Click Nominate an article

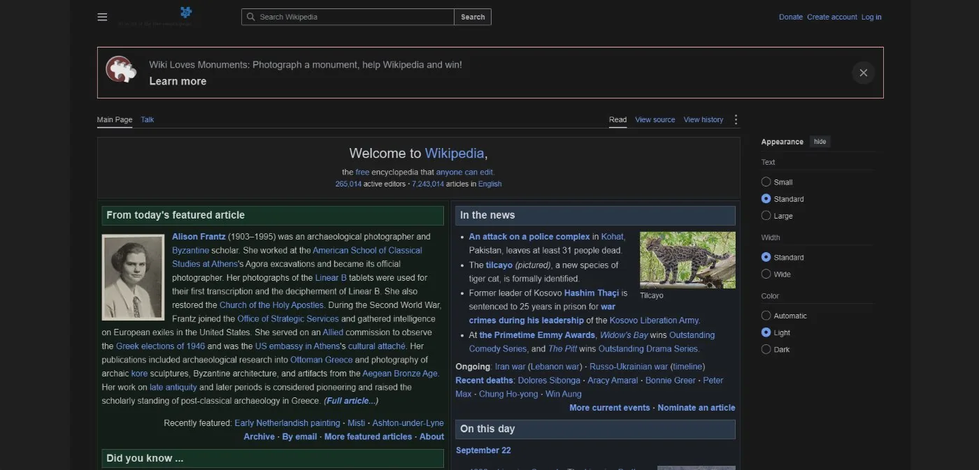point(696,407)
